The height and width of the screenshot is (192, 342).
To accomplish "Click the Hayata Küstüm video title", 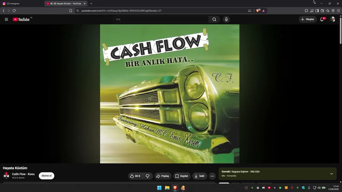I will (15, 168).
